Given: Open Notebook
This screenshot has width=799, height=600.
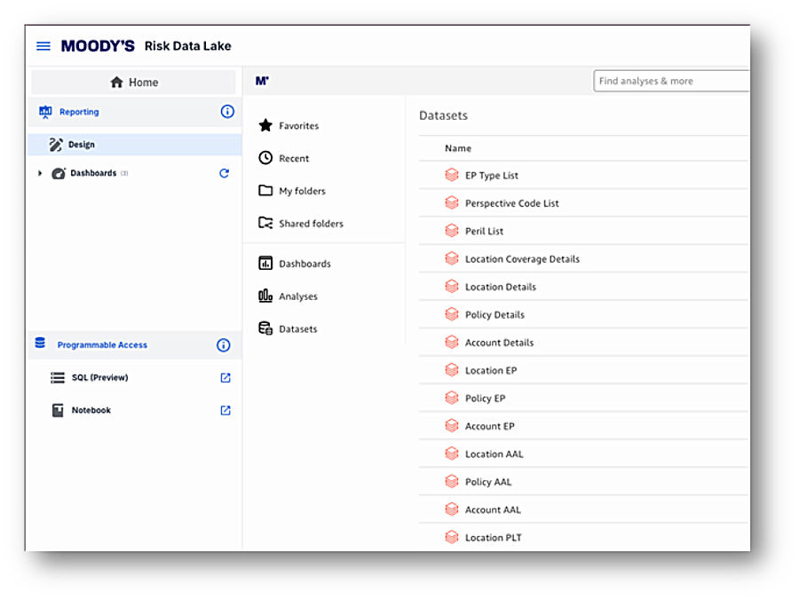Looking at the screenshot, I should click(x=91, y=410).
